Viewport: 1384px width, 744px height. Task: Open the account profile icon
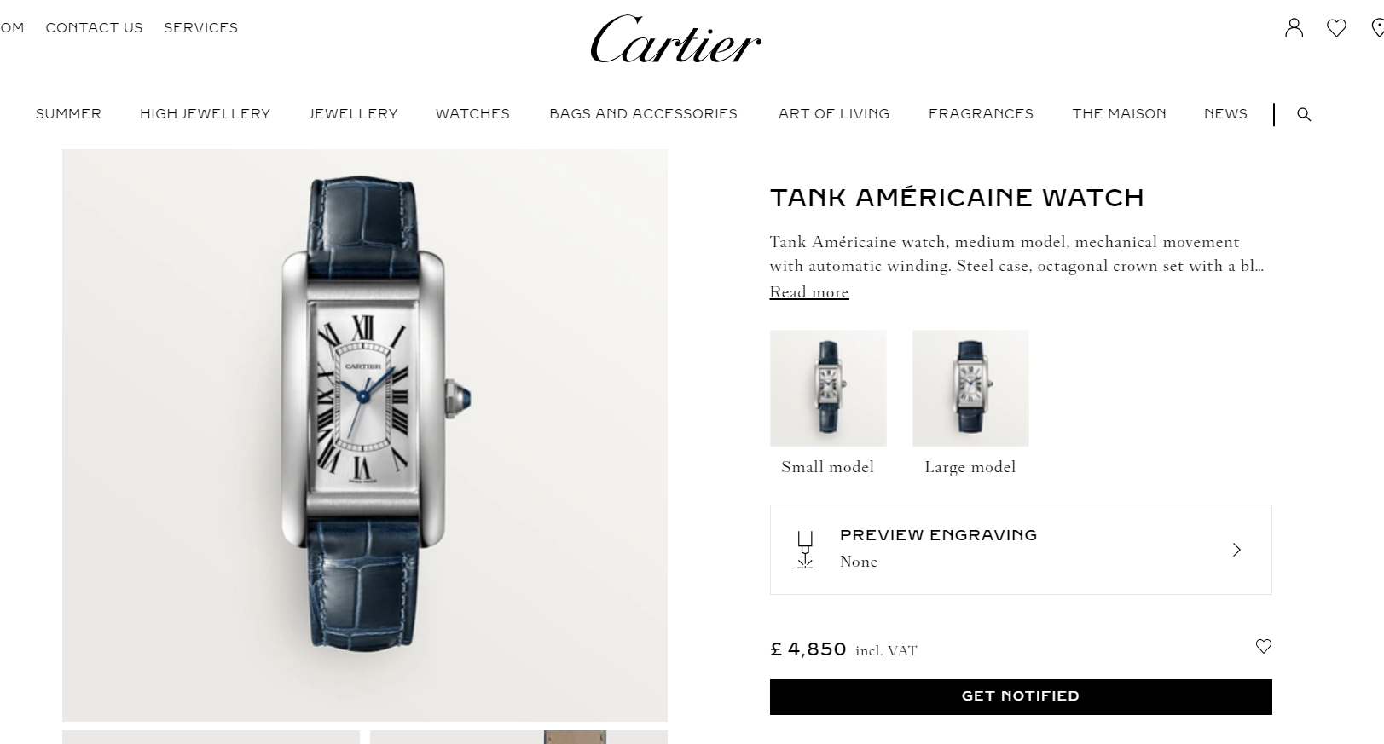[x=1294, y=28]
